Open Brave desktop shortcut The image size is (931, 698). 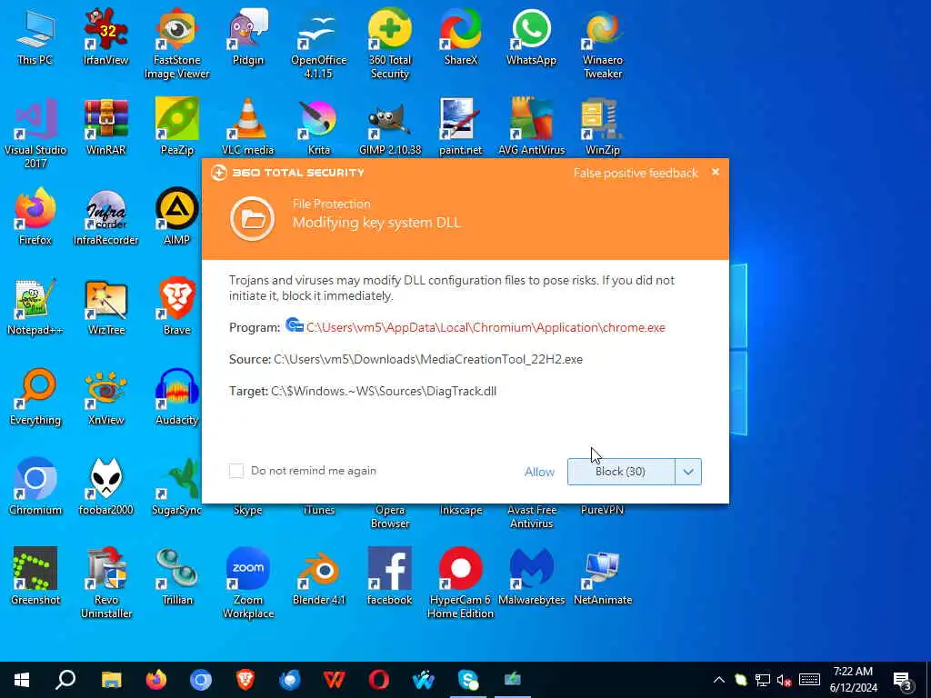pyautogui.click(x=177, y=307)
